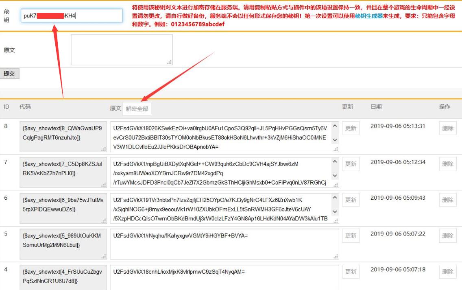Click date 2019-09-06 05:12:34

[x=398, y=162]
